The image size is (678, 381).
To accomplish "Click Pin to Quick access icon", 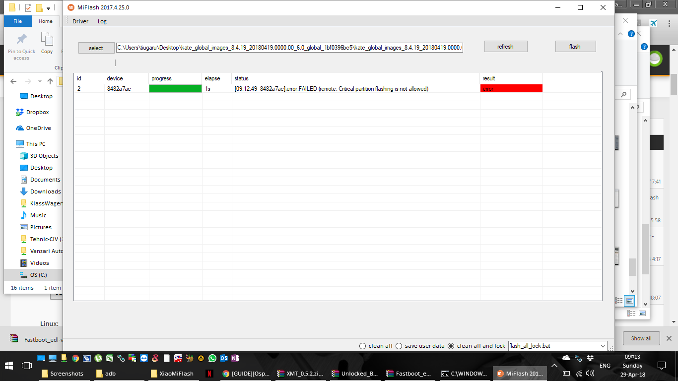I will (21, 47).
